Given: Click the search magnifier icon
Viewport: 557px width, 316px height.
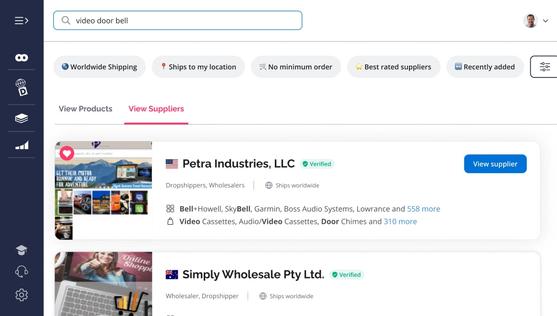Looking at the screenshot, I should pyautogui.click(x=66, y=20).
